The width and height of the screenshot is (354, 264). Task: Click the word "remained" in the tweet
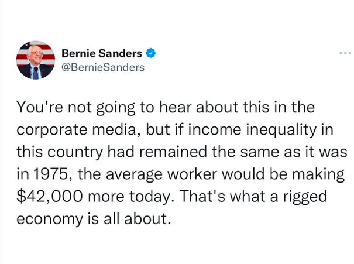(x=173, y=152)
